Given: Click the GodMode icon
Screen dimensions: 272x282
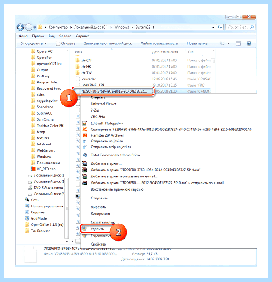Looking at the screenshot, I should (27, 218).
